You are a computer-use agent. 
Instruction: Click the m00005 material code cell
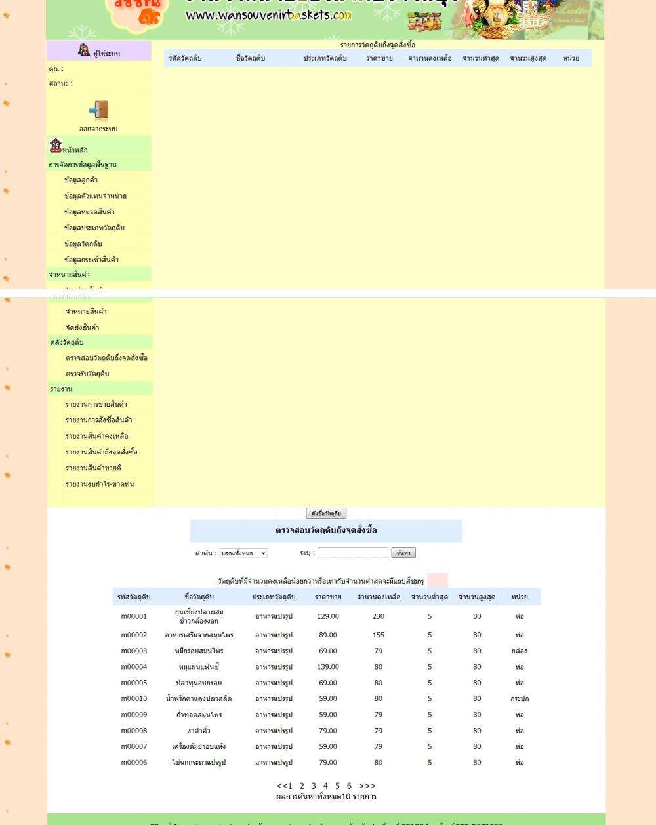(134, 683)
